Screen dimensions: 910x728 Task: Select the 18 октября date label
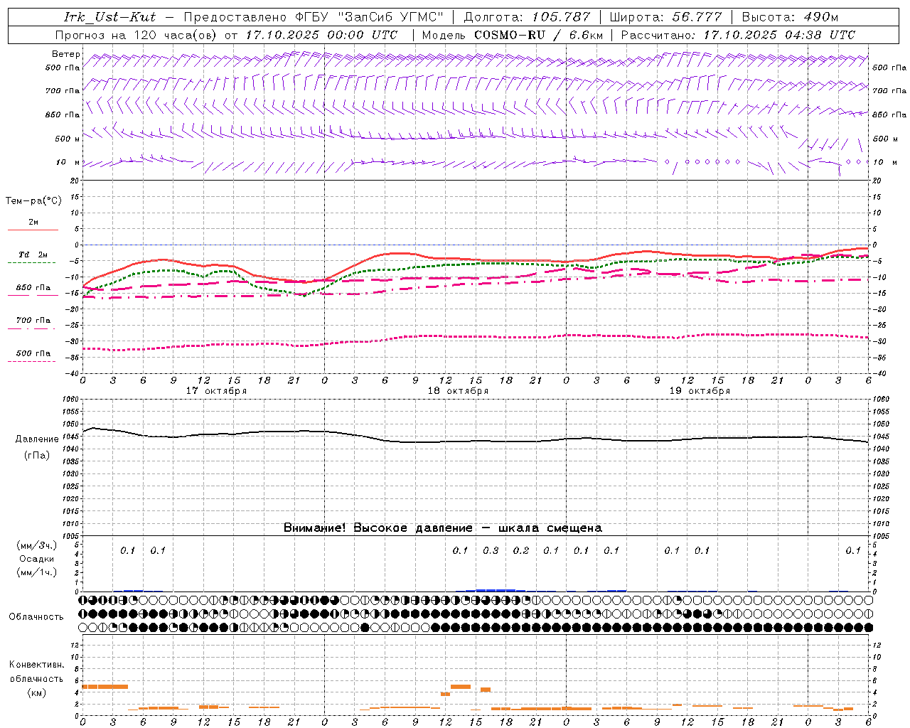[x=458, y=391]
